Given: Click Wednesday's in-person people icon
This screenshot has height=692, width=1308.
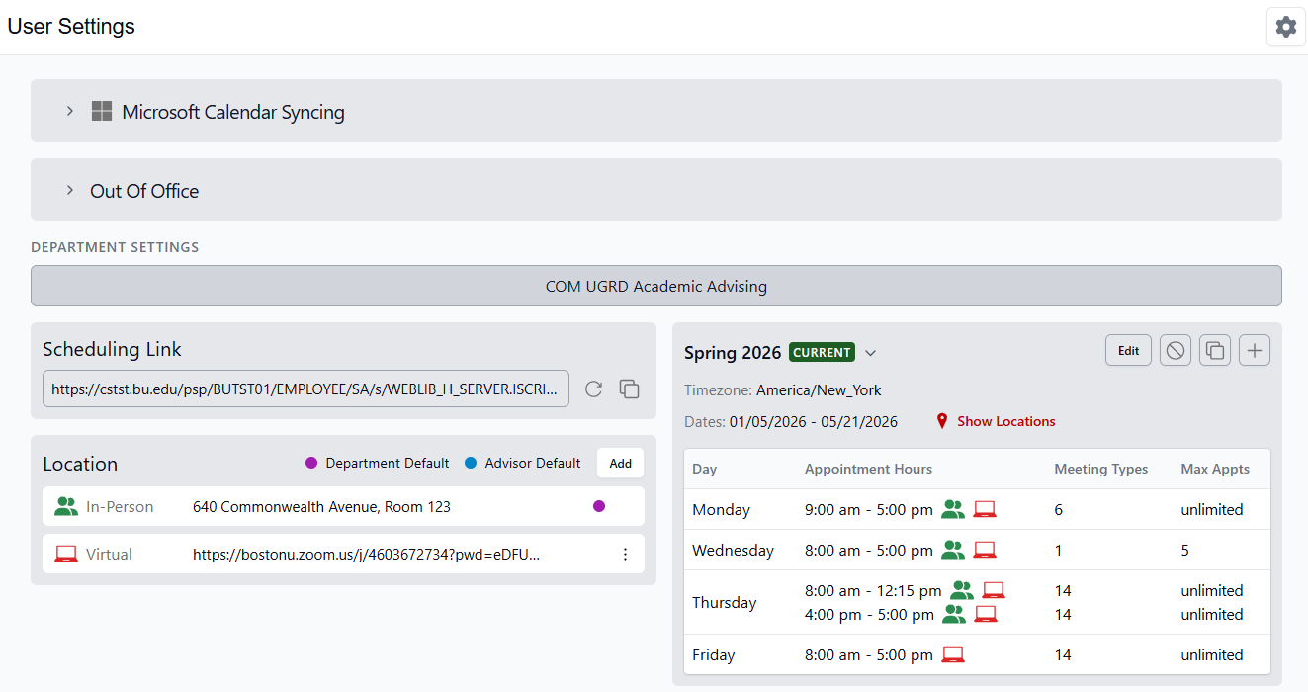Looking at the screenshot, I should click(953, 550).
